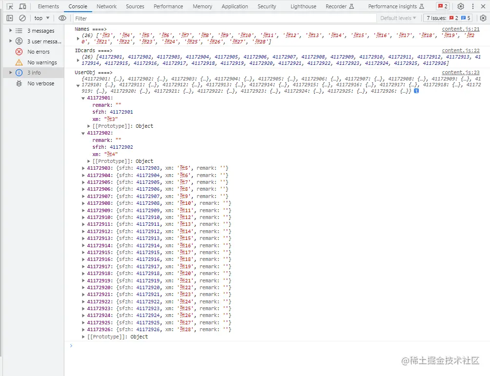Click the 41172920 row text

pyautogui.click(x=159, y=287)
